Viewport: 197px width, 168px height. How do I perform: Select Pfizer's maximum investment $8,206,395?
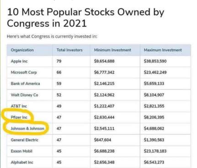point(154,117)
